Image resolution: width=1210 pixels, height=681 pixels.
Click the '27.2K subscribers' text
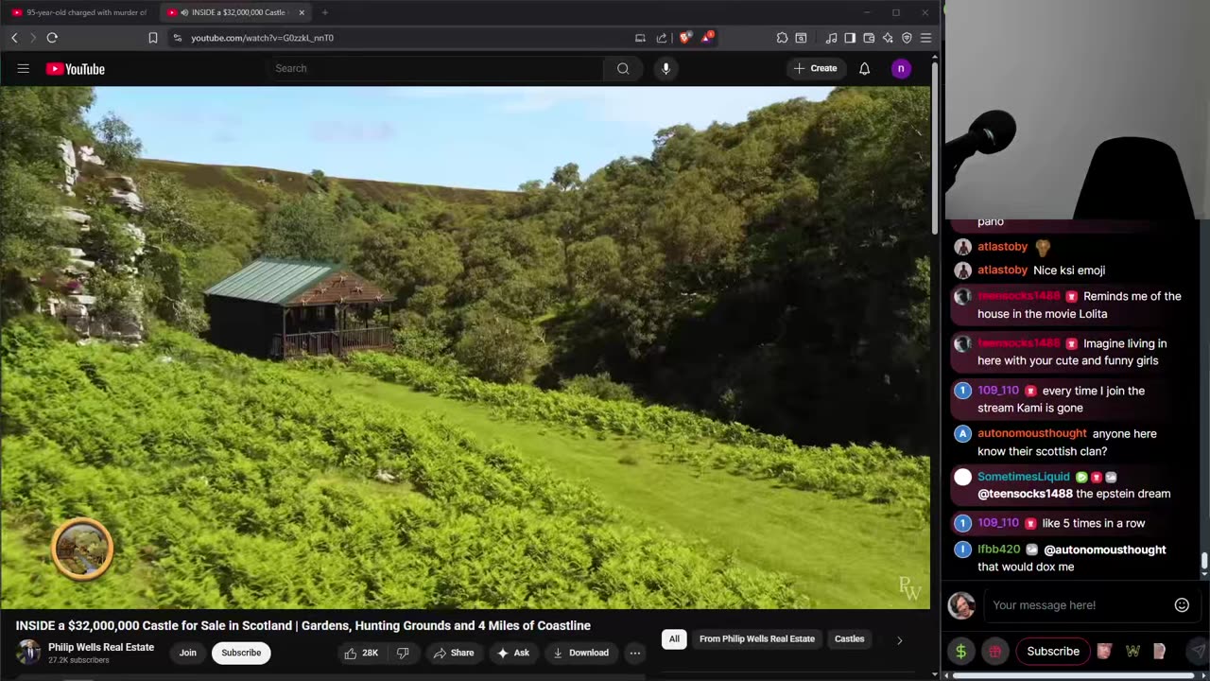pos(78,660)
